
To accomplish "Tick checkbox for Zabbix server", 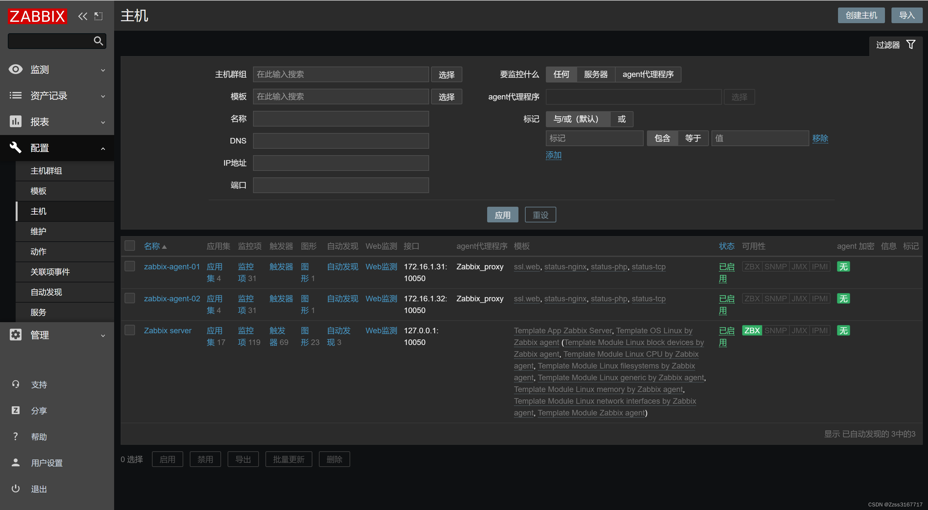I will click(130, 330).
